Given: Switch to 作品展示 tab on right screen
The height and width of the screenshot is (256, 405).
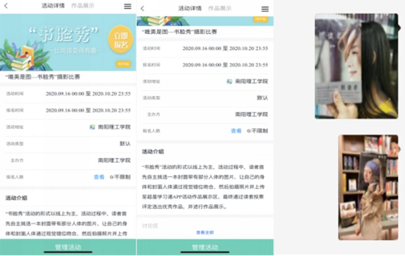Looking at the screenshot, I should tap(220, 9).
